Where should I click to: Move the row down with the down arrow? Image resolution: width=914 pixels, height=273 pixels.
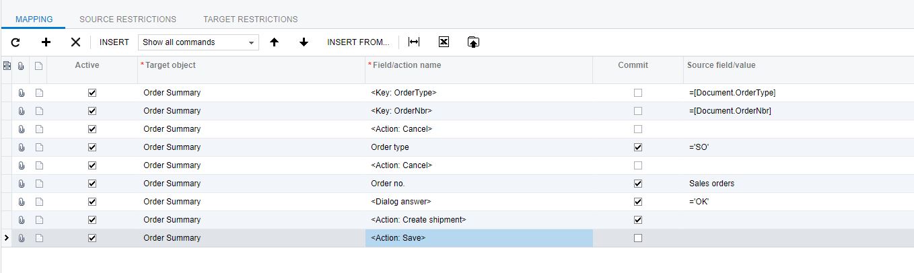coord(304,42)
